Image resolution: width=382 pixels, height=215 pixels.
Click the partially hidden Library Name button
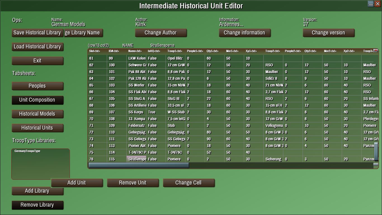click(x=84, y=33)
